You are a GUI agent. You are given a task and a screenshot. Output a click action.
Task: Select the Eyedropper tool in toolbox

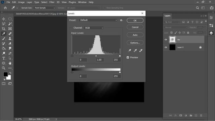click(x=4, y=34)
